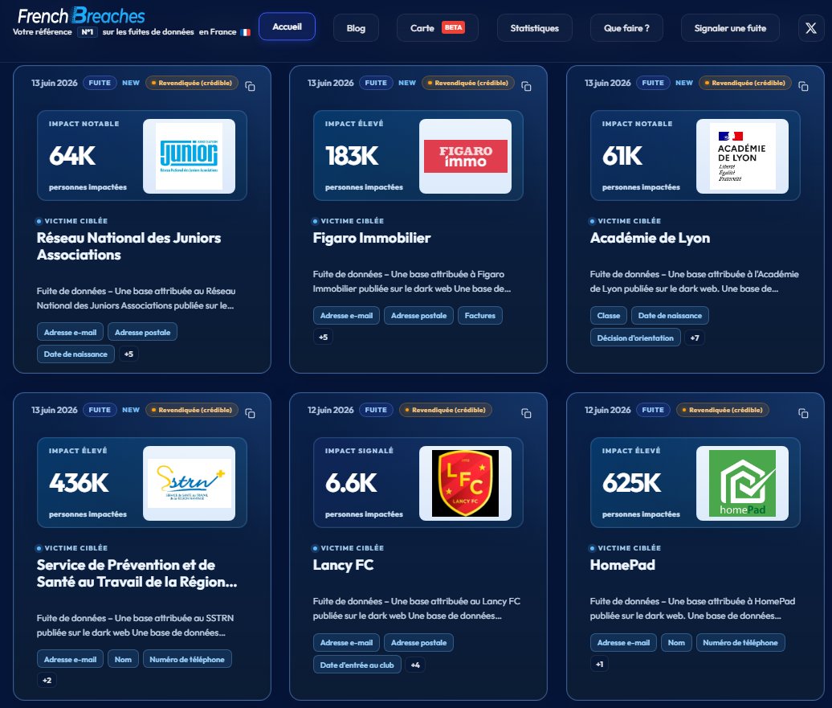Click FUITE badge on Lancy FC card
This screenshot has height=708, width=832.
pos(376,410)
